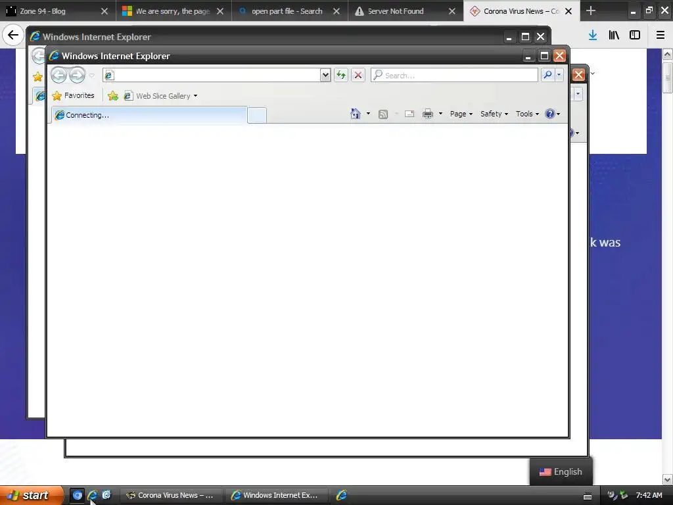Open the Tools menu
673x505 pixels.
pyautogui.click(x=527, y=114)
